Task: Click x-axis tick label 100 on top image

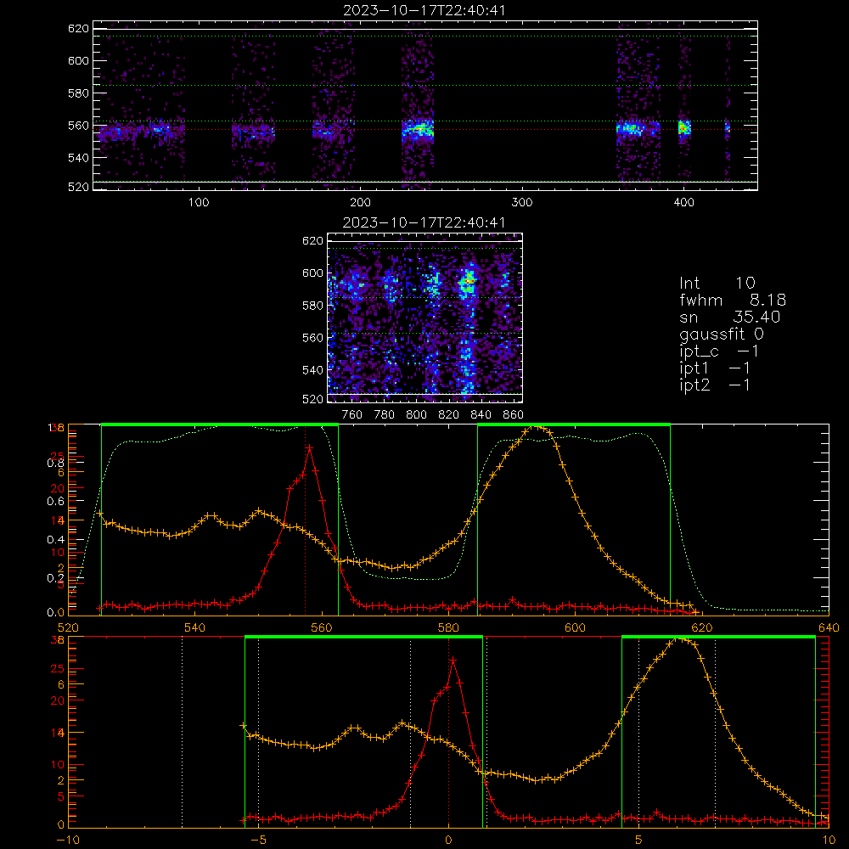Action: [199, 203]
